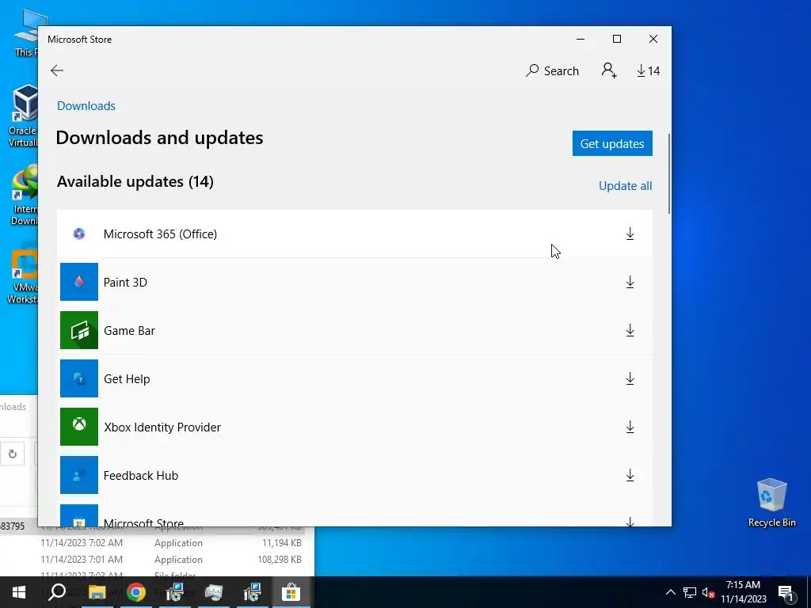The width and height of the screenshot is (811, 608).
Task: Click the Update all link
Action: point(625,185)
